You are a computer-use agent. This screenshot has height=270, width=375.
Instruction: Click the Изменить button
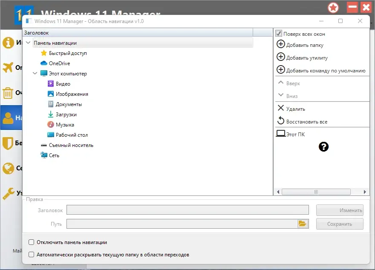340,210
